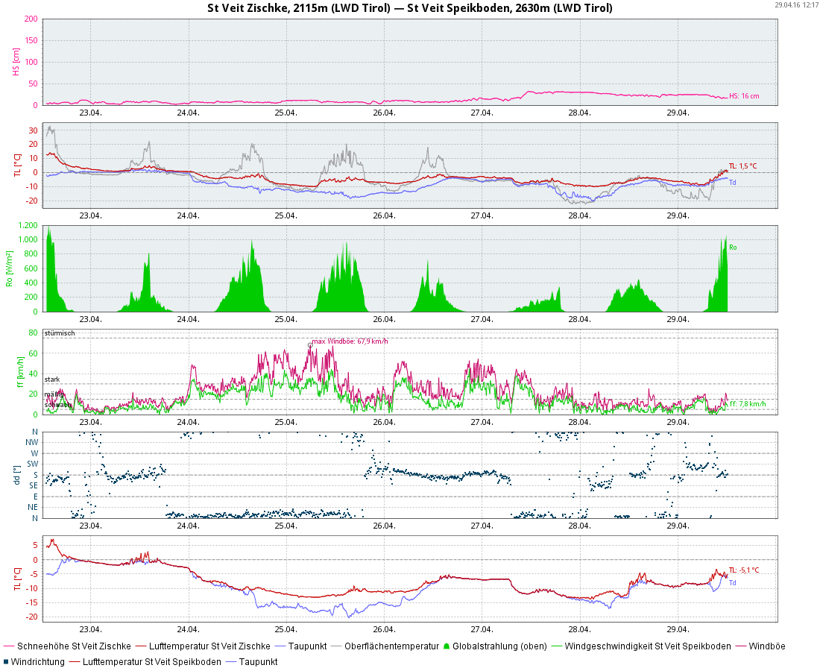Image resolution: width=820 pixels, height=671 pixels.
Task: Click legend entry 'Lufttemperatur St Veit Zischke'
Action: click(x=209, y=646)
